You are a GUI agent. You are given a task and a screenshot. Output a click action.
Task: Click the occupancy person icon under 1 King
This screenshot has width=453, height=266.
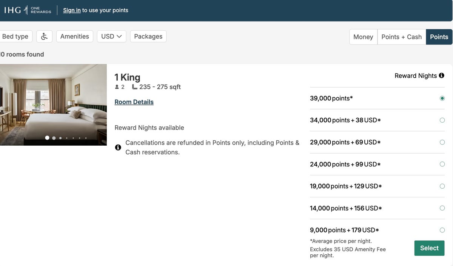[x=117, y=86]
